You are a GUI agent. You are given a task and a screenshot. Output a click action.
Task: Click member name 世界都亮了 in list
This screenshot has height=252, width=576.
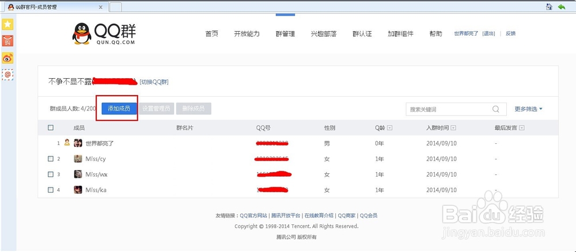(x=100, y=143)
